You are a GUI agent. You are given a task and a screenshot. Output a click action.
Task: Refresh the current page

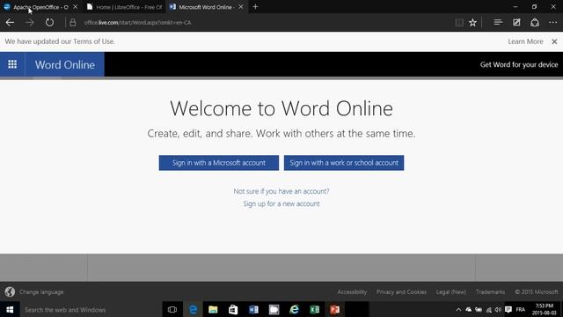(49, 23)
